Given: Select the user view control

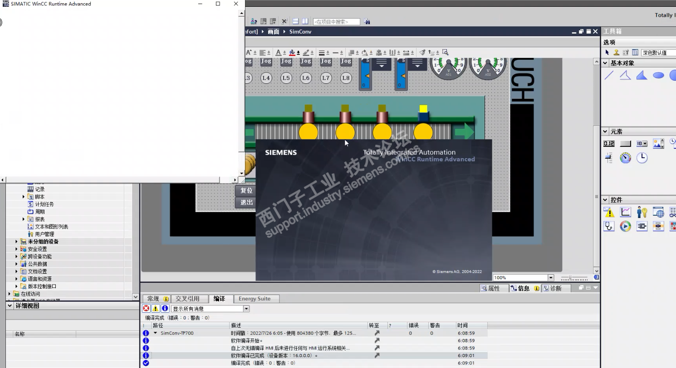Looking at the screenshot, I should click(x=642, y=212).
